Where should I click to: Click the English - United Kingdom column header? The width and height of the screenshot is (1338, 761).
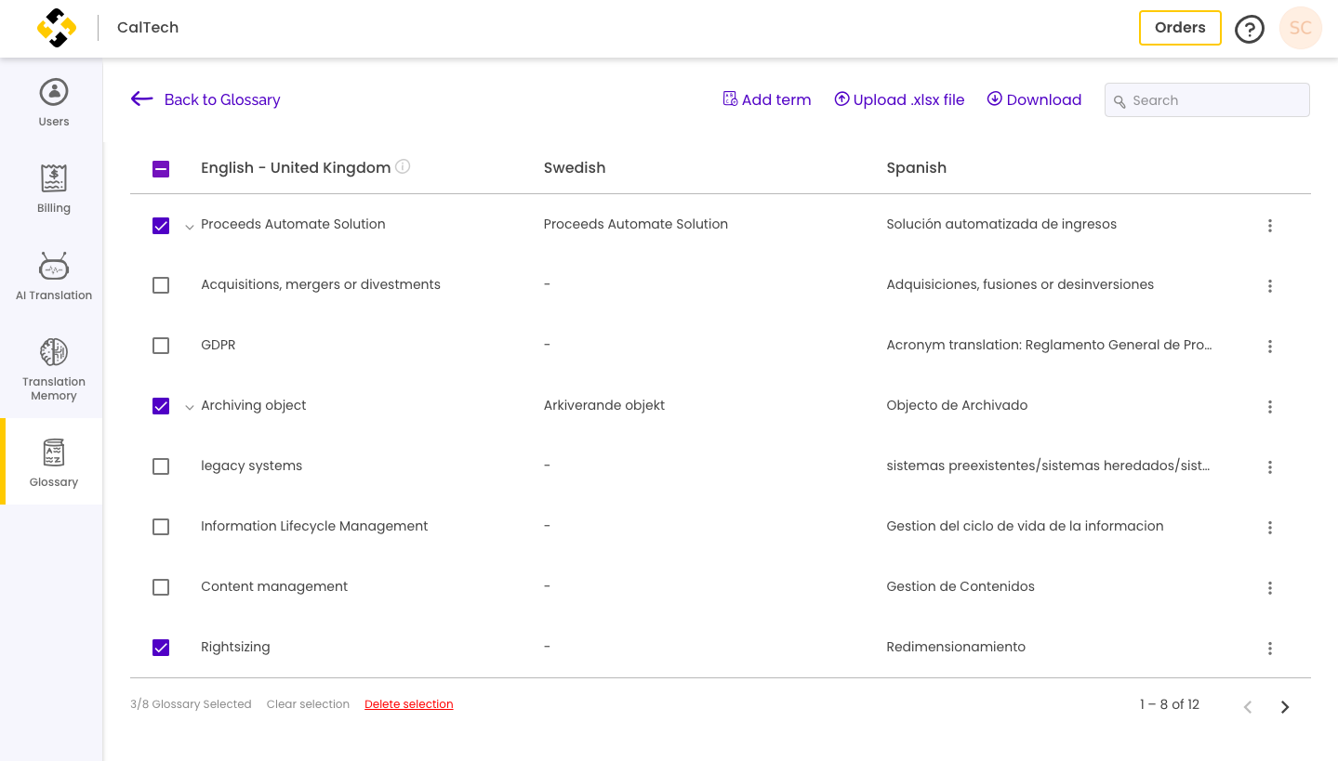coord(296,168)
